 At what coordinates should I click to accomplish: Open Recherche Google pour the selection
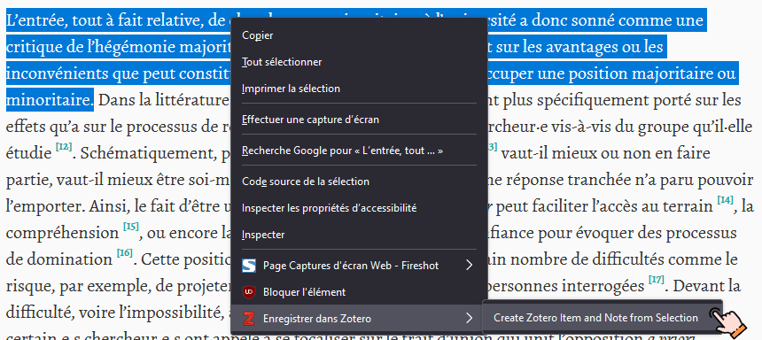[x=359, y=151]
